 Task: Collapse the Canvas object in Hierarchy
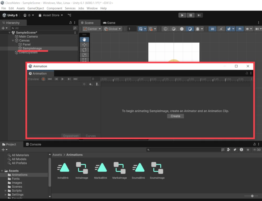pos(13,41)
